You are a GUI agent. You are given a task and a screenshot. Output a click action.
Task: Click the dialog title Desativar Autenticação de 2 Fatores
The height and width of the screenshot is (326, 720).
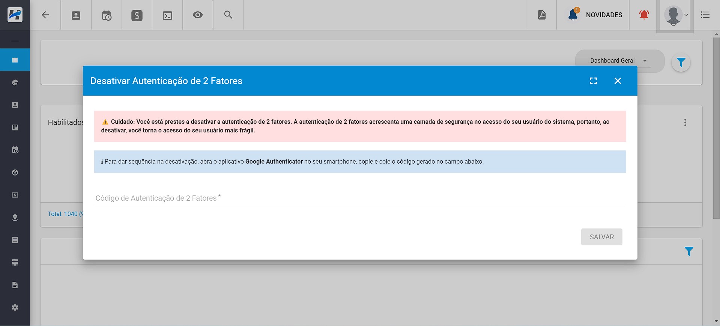[x=166, y=81]
